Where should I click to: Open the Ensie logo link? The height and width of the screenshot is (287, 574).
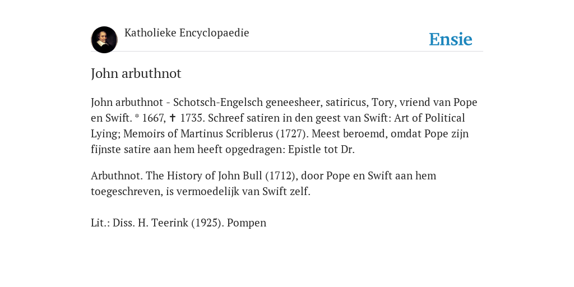[x=451, y=39]
